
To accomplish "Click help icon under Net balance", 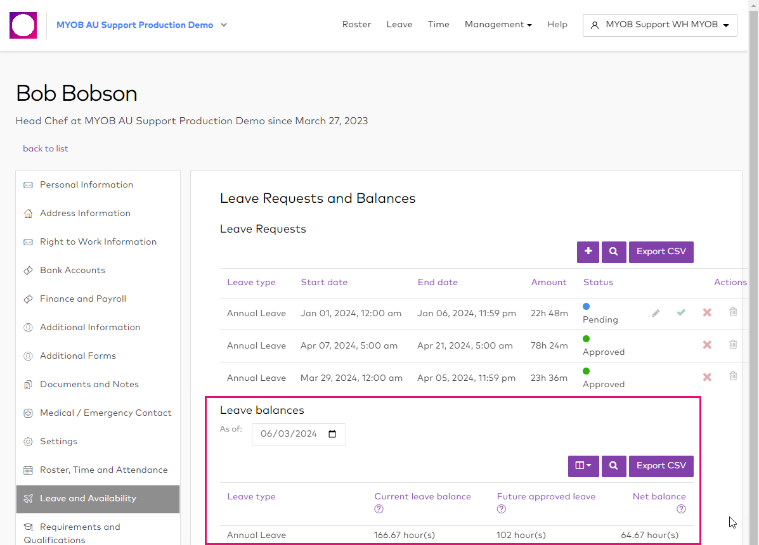I will 681,509.
